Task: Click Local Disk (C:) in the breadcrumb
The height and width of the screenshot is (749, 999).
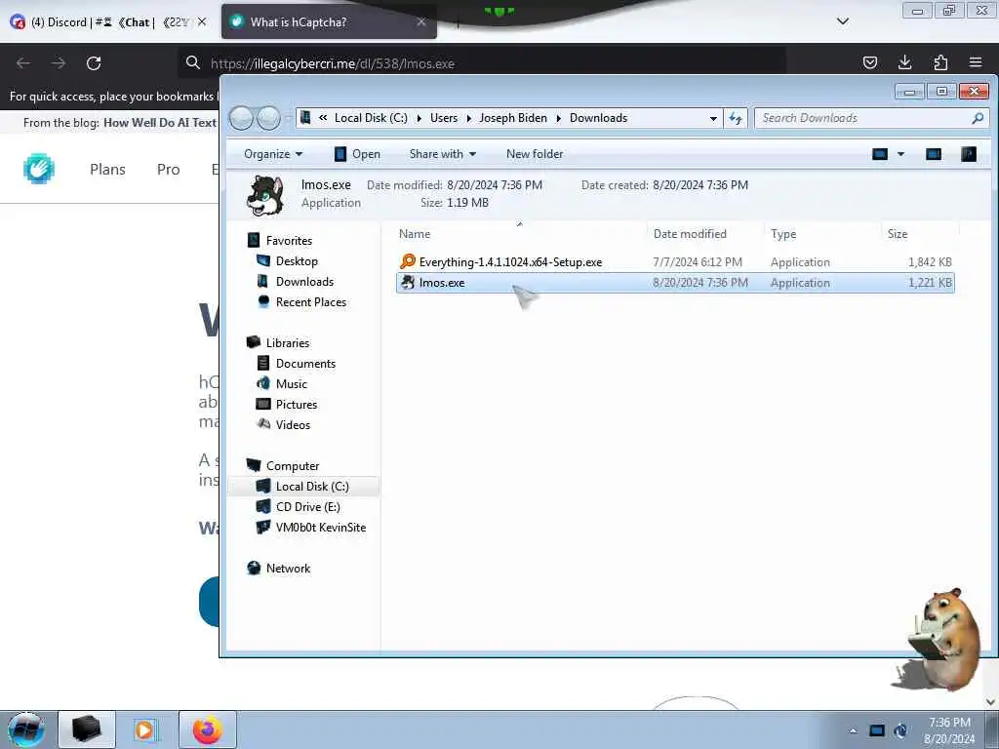Action: click(371, 118)
